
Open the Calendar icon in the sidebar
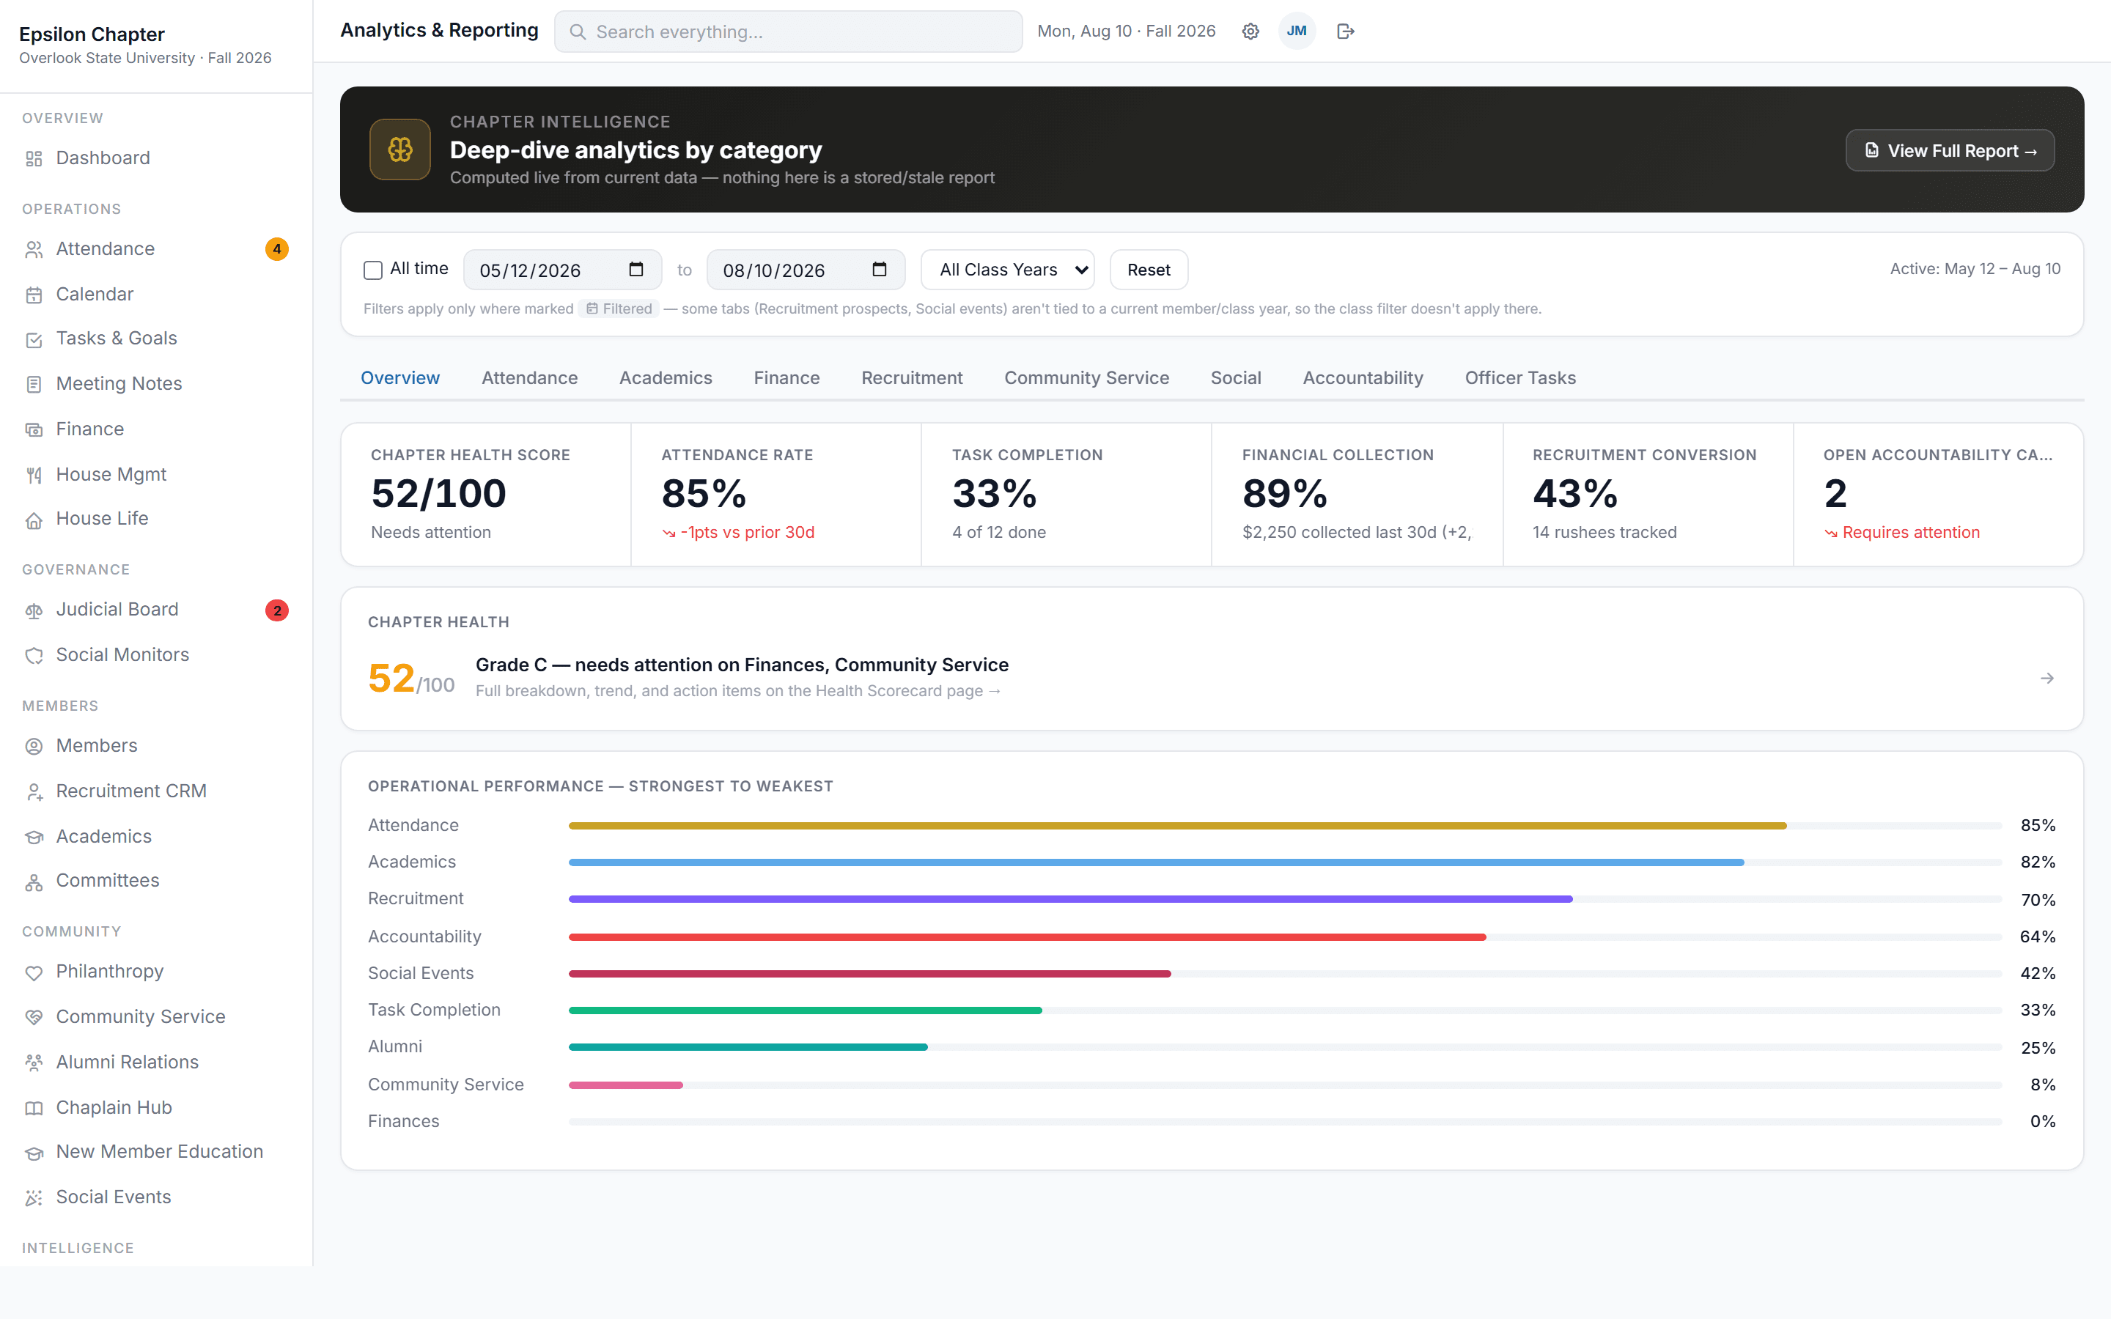coord(34,295)
